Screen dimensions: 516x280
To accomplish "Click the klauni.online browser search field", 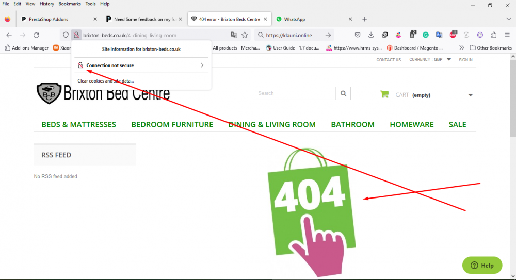I will coord(293,35).
